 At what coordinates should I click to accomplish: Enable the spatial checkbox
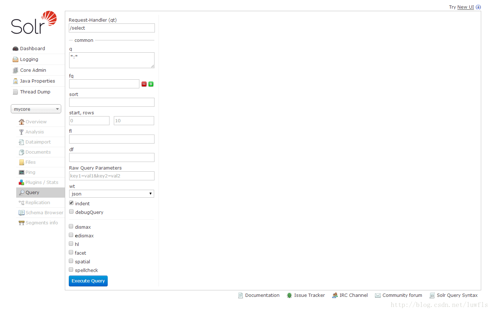coord(71,261)
